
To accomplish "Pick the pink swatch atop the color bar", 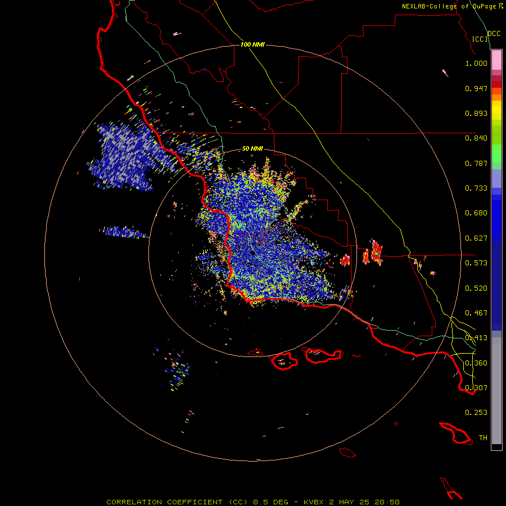I will [x=496, y=60].
